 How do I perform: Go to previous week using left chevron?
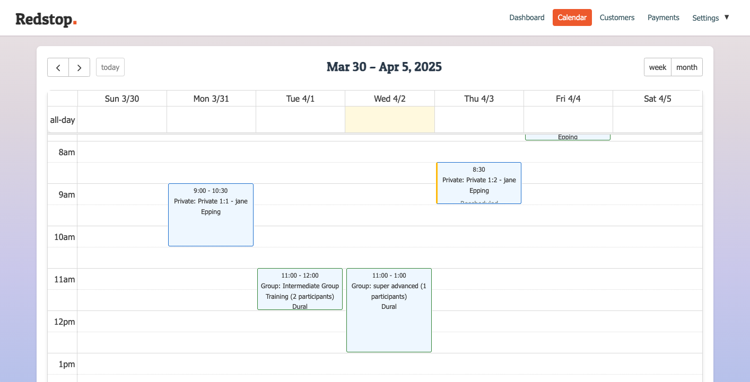(x=58, y=67)
